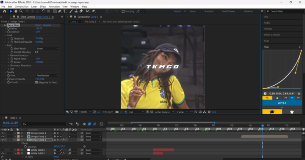Select the Zoom tool in toolbar
This screenshot has width=305, height=160.
click(x=21, y=11)
